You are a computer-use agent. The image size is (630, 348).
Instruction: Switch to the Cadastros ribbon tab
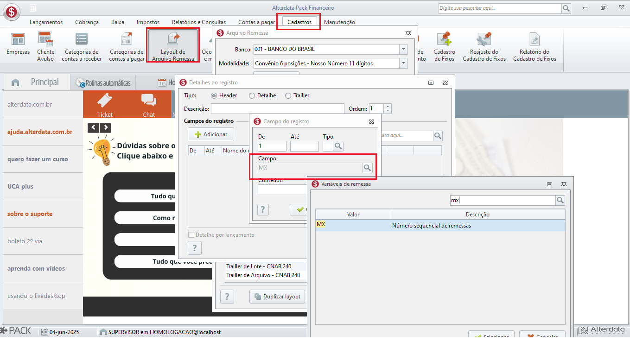click(299, 22)
